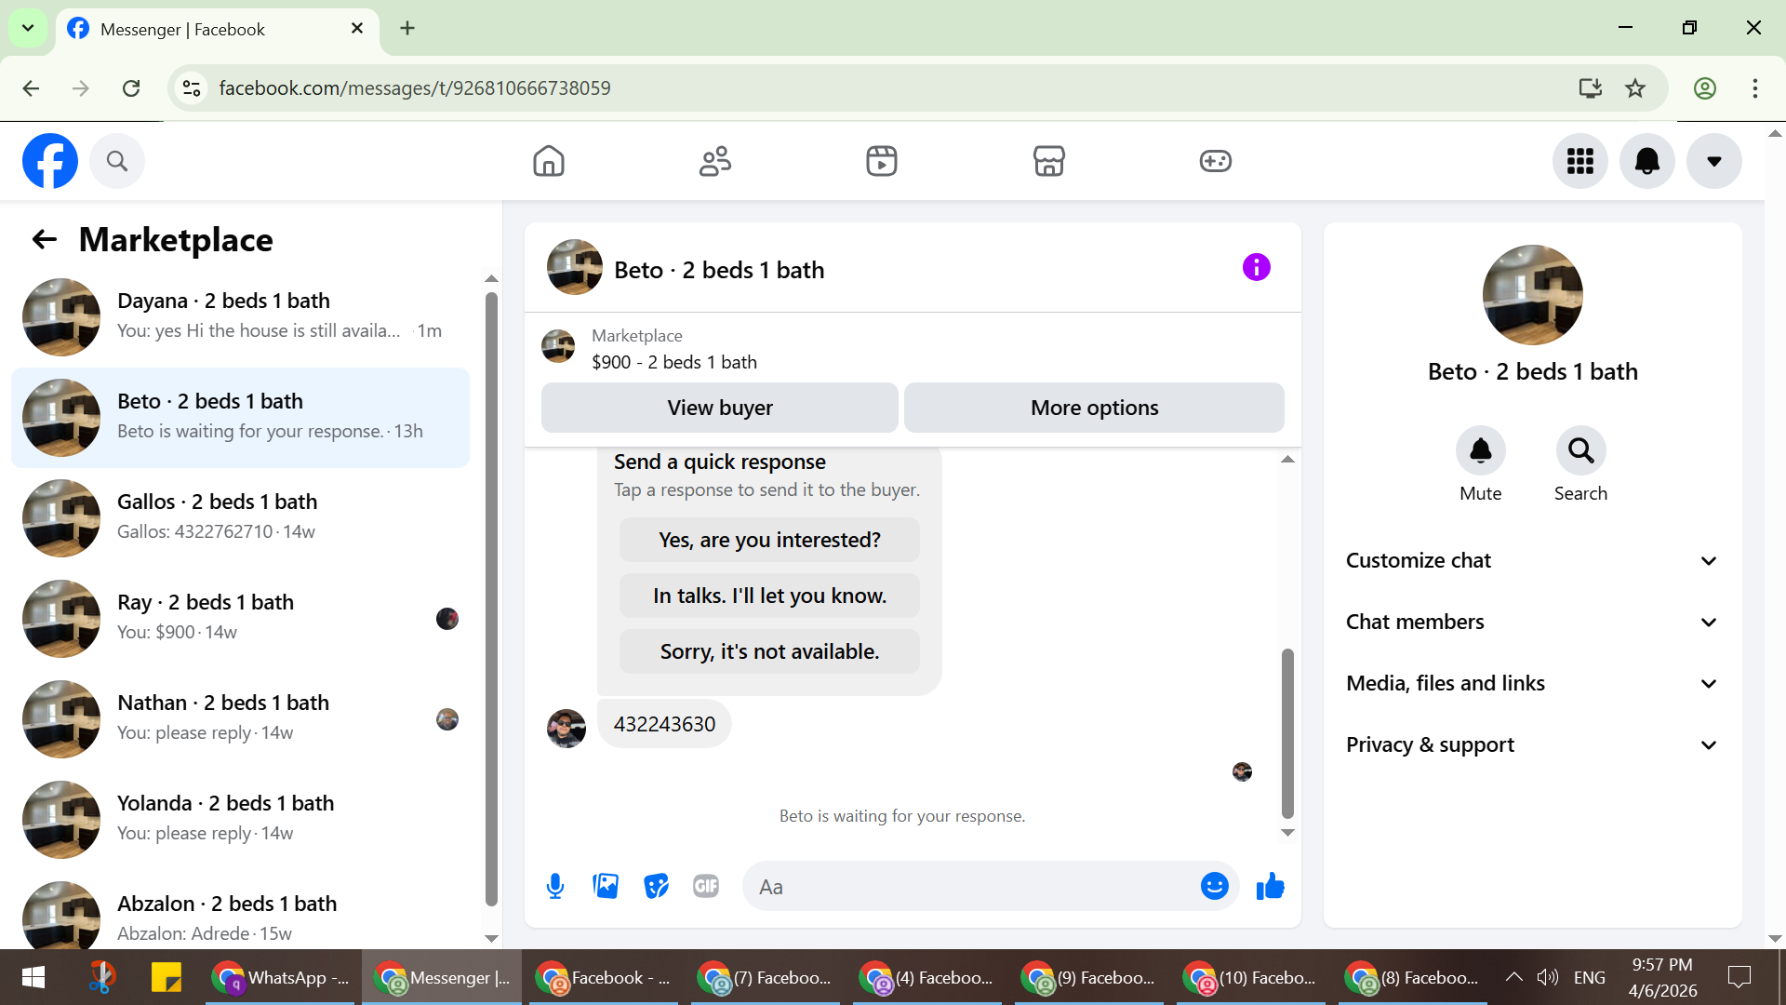This screenshot has width=1786, height=1005.
Task: Open the $900 - 2 beds 1 bath listing
Action: point(674,362)
